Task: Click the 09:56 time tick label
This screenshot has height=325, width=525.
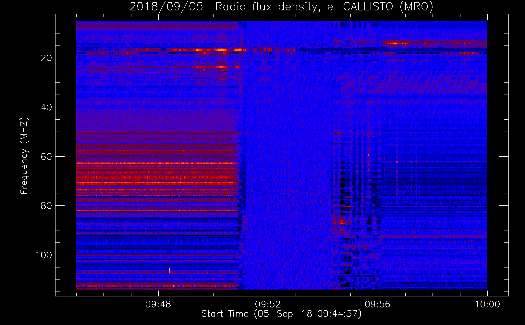Action: click(378, 305)
